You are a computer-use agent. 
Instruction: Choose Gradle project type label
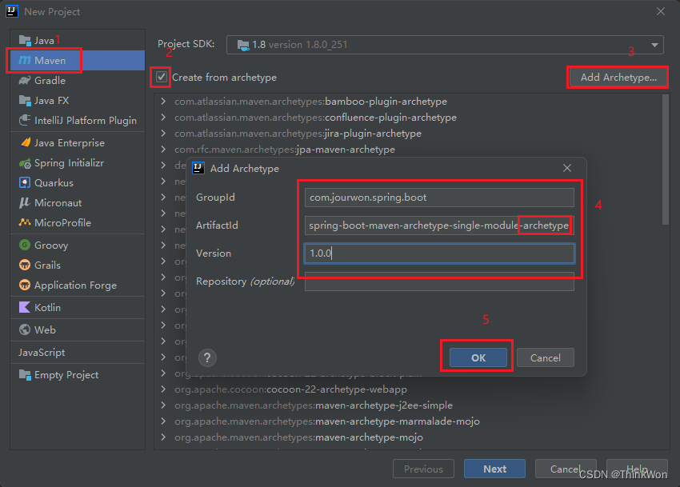coord(50,80)
